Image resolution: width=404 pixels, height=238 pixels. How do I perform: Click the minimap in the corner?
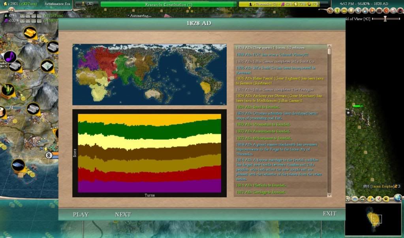click(373, 219)
